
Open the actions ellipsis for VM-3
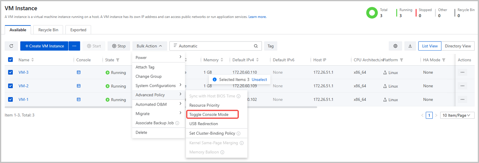point(463,72)
